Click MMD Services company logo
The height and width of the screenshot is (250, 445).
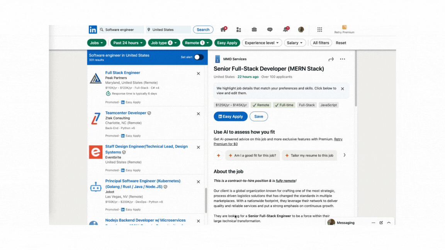217,59
